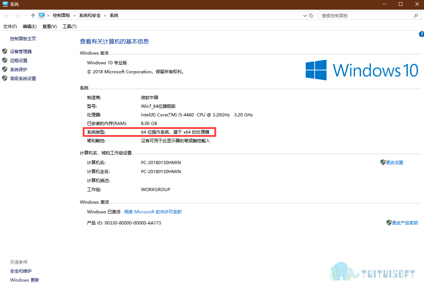Viewport: 424px width, 287px height.
Task: Click shield icon beside 系统保护
Action: pos(5,69)
